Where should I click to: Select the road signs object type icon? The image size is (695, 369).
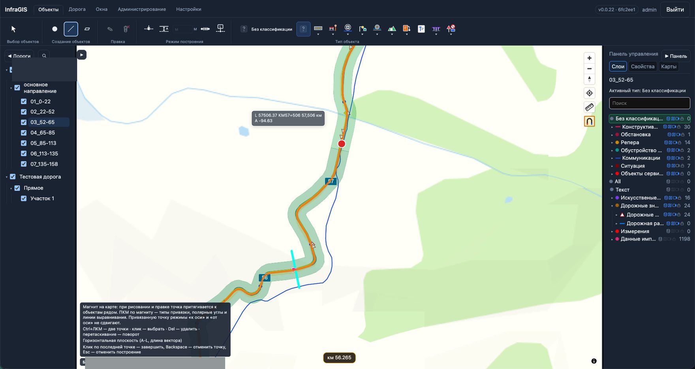tap(451, 28)
